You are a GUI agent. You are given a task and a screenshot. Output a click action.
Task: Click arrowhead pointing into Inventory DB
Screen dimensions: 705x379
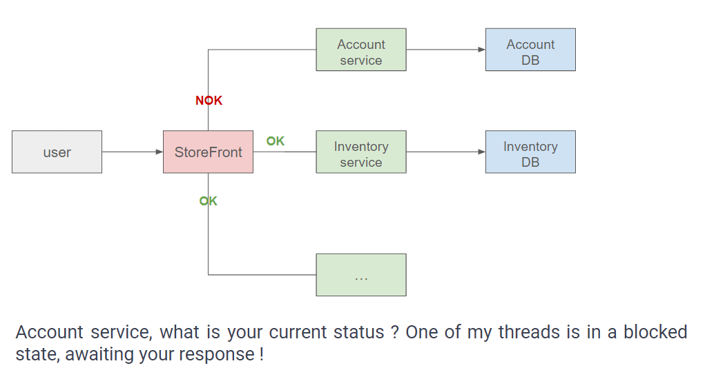point(482,152)
